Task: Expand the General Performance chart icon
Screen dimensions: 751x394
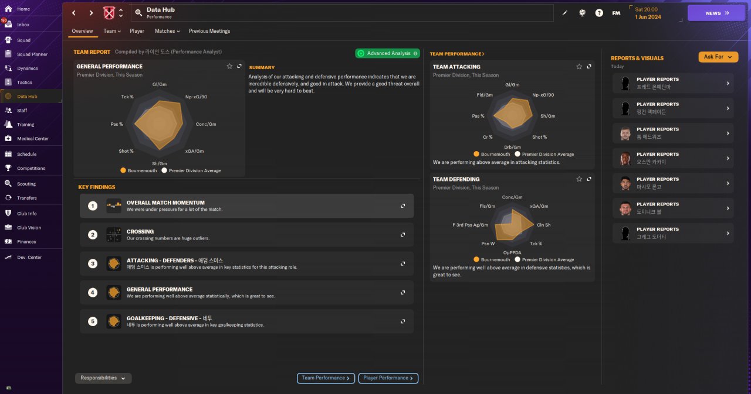Action: pos(239,67)
